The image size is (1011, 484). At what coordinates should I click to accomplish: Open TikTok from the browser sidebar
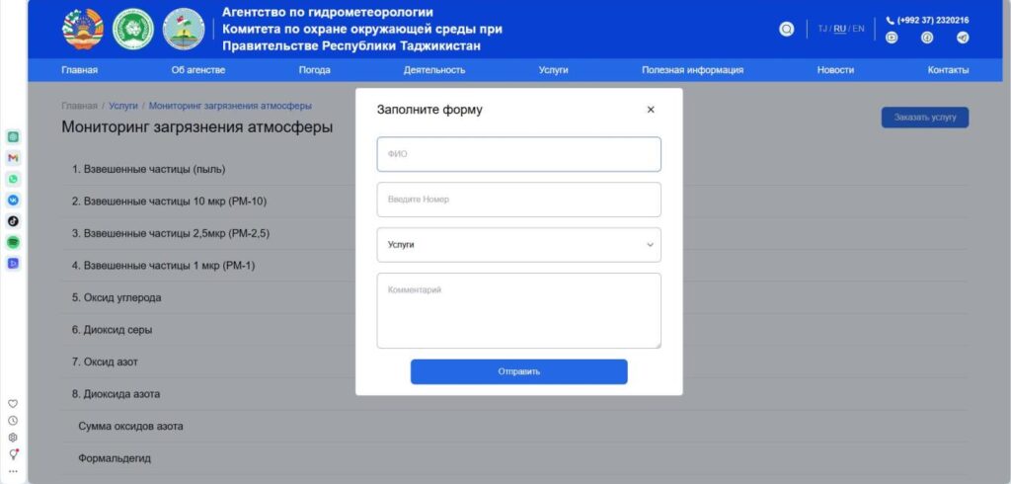[13, 221]
